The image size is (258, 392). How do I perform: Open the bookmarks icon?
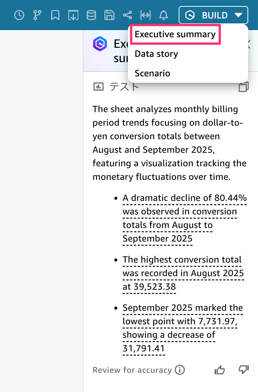[55, 15]
